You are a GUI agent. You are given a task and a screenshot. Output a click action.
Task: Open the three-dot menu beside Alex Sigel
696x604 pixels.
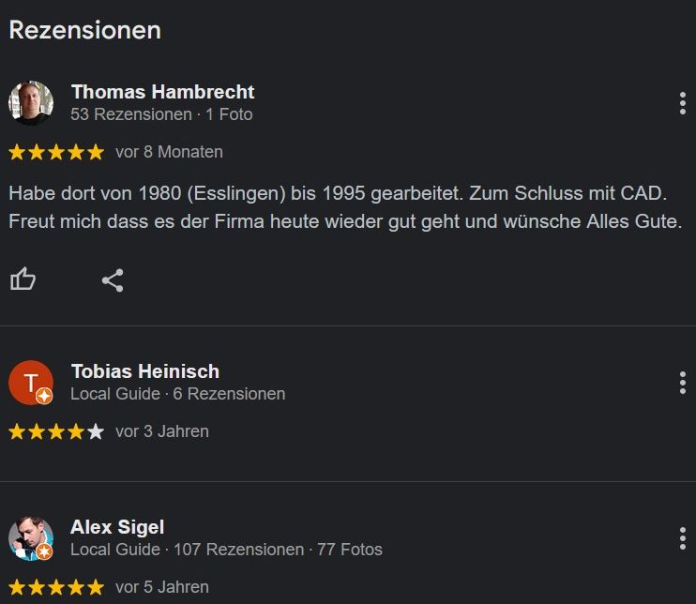(683, 538)
